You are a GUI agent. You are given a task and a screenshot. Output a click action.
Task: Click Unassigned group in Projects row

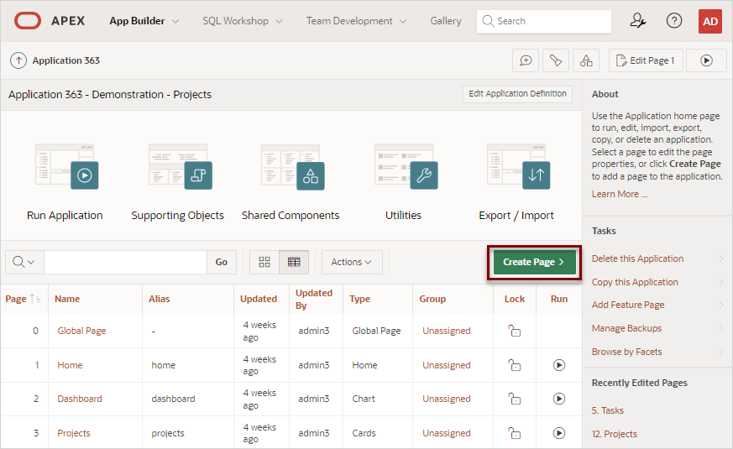click(x=447, y=433)
